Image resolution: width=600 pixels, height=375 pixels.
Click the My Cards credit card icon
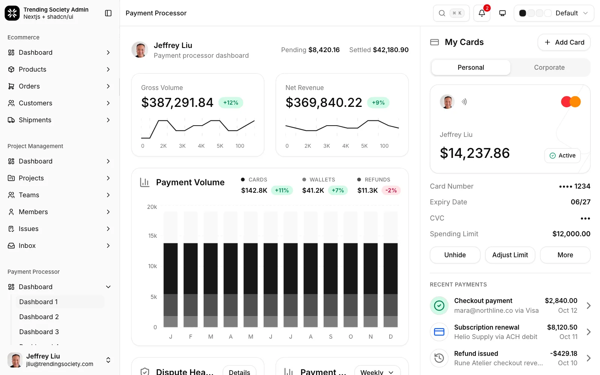coord(434,42)
